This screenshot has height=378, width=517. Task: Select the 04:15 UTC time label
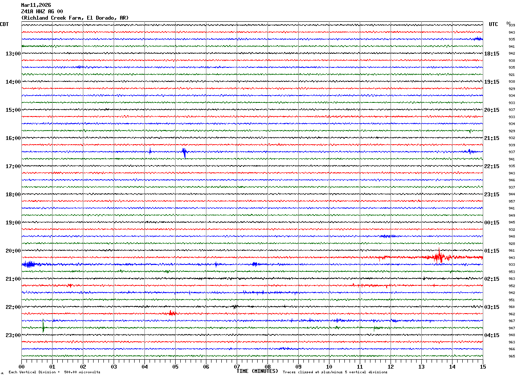(x=492, y=335)
